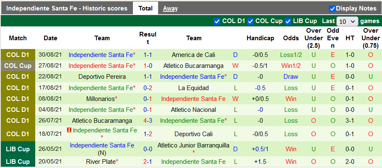Select La Equidad team link
The image size is (382, 168).
[194, 88]
